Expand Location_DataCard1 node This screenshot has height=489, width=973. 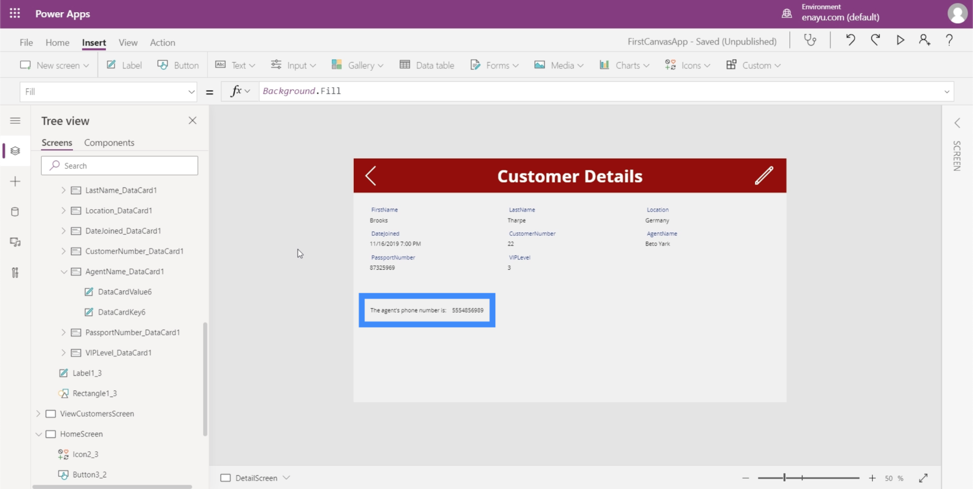point(63,210)
